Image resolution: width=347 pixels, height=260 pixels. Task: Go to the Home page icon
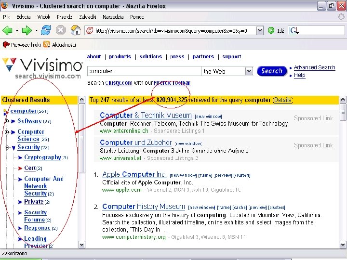tap(76, 30)
